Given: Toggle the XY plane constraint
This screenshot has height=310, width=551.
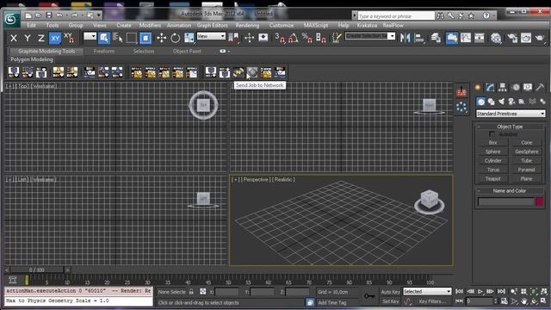Looking at the screenshot, I should (x=55, y=38).
